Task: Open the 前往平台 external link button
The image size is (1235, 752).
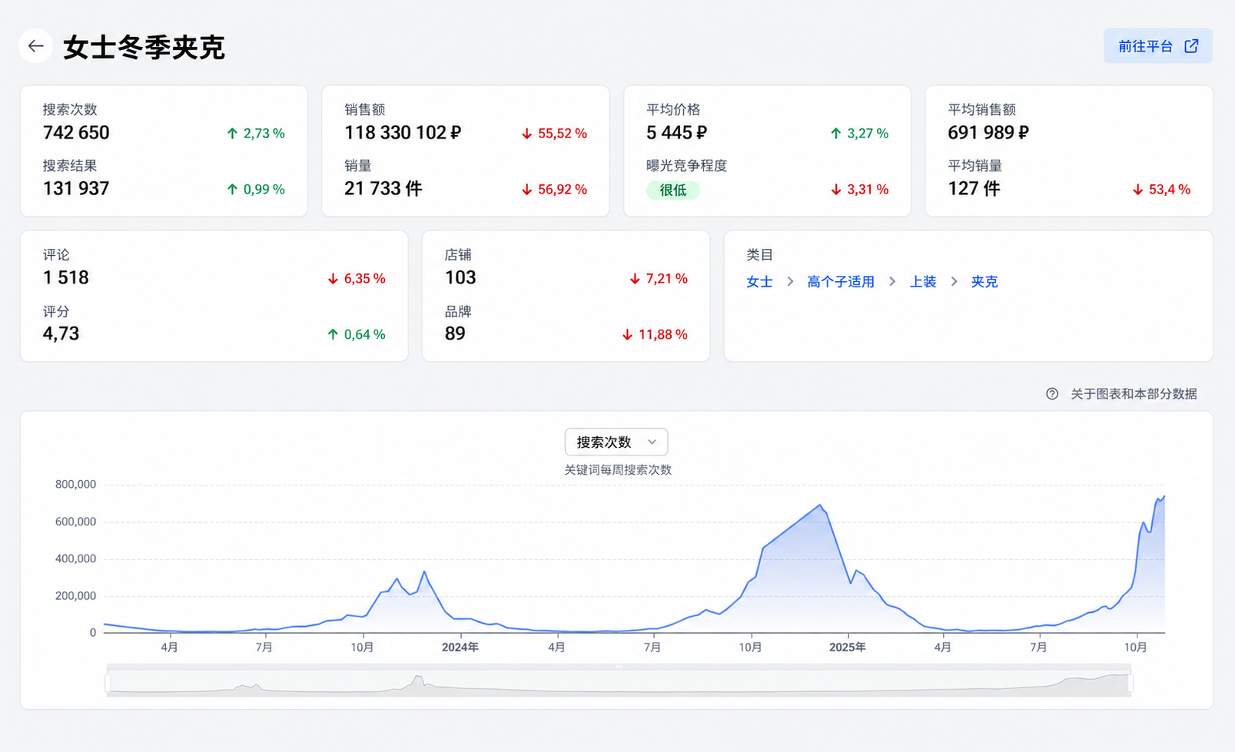Action: pyautogui.click(x=1158, y=46)
